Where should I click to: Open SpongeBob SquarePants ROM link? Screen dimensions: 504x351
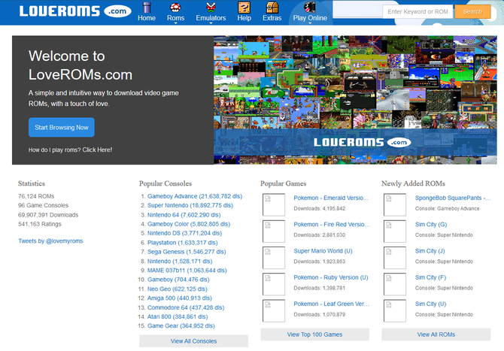453,198
